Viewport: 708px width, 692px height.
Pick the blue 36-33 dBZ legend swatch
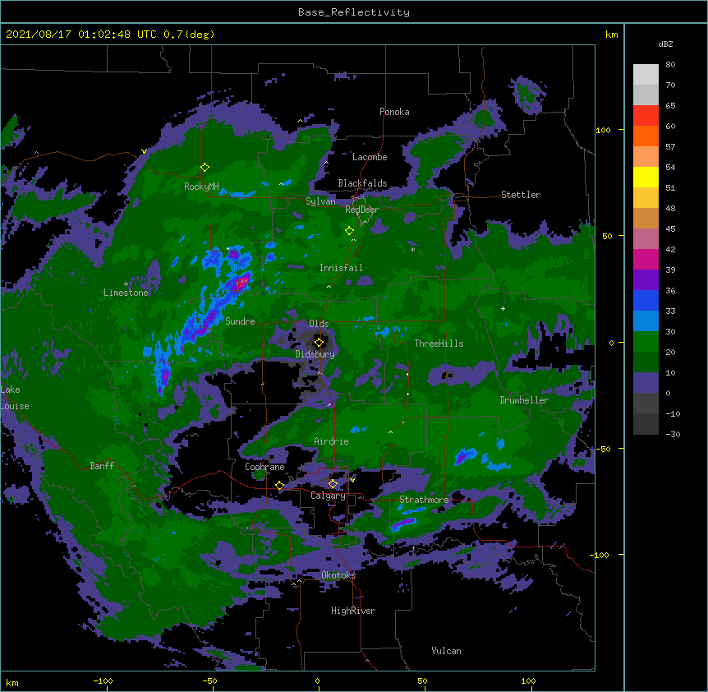[x=646, y=300]
